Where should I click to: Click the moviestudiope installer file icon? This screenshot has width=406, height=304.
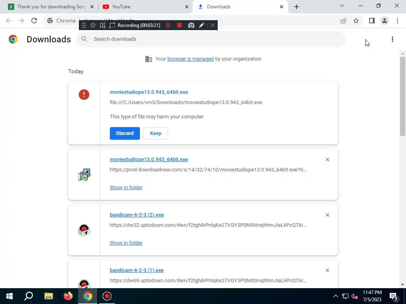84,175
